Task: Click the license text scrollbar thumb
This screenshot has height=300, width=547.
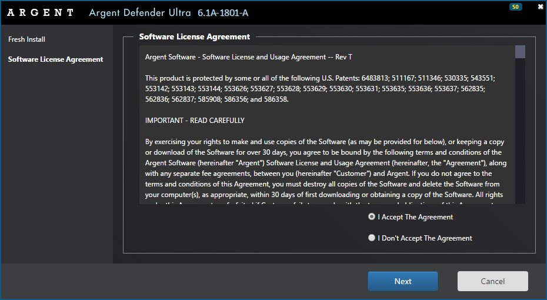Action: tap(520, 52)
